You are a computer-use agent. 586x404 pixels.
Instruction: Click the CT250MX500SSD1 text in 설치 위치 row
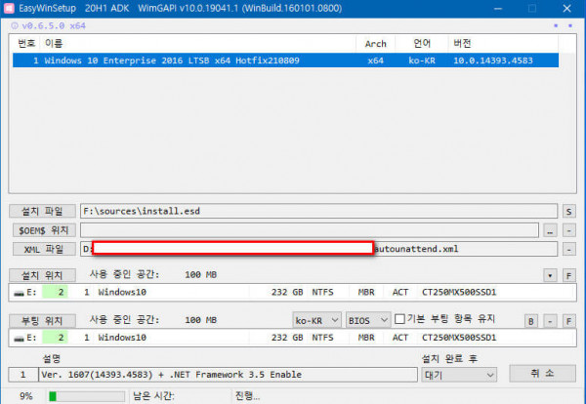[459, 292]
